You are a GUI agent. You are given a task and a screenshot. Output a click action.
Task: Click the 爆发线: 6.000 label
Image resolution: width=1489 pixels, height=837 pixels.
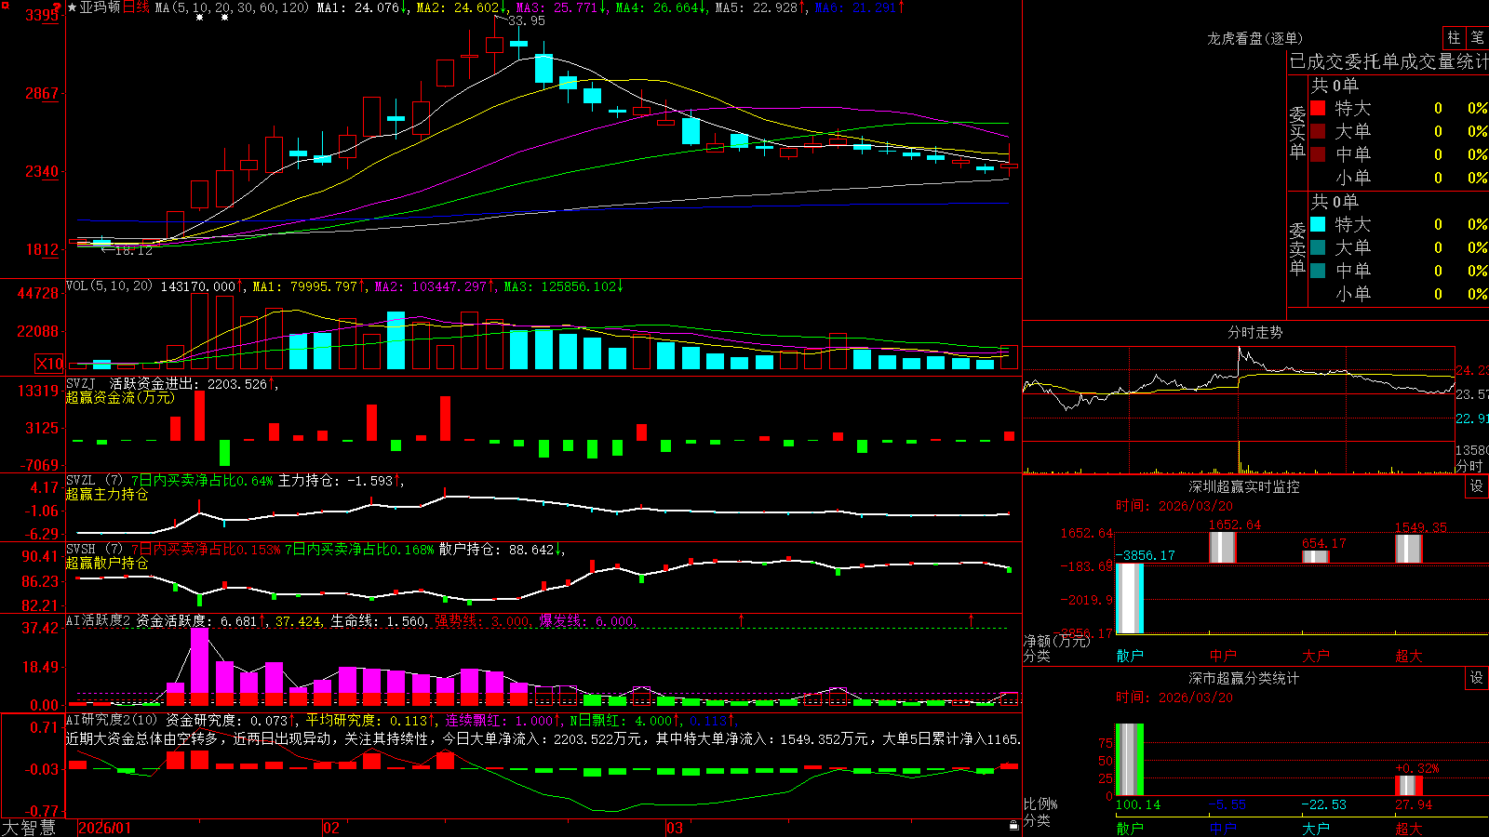pyautogui.click(x=586, y=620)
